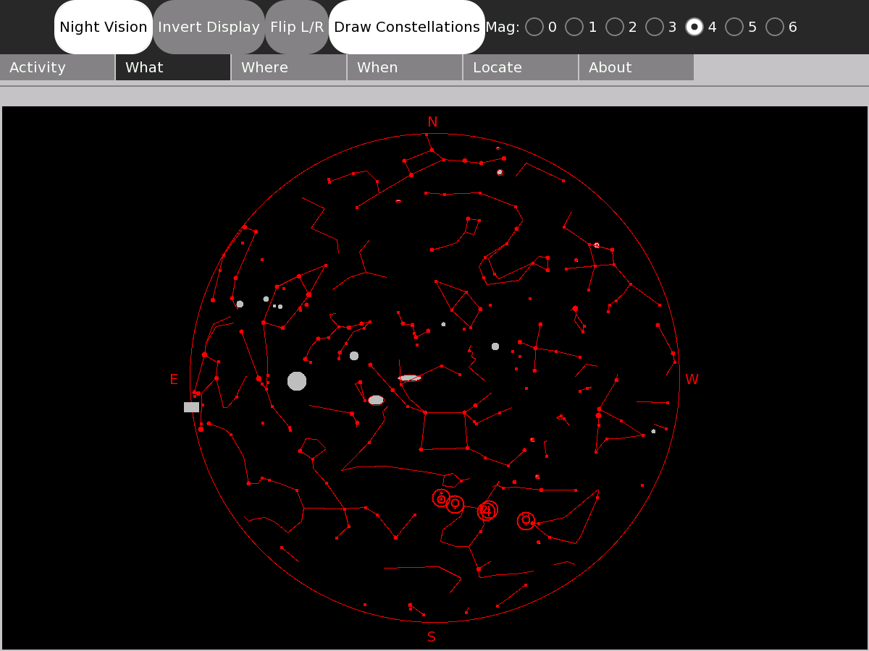This screenshot has width=869, height=651.
Task: Click the W compass label
Action: click(692, 380)
